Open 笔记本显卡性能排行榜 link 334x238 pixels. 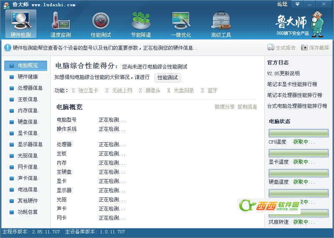click(x=292, y=84)
